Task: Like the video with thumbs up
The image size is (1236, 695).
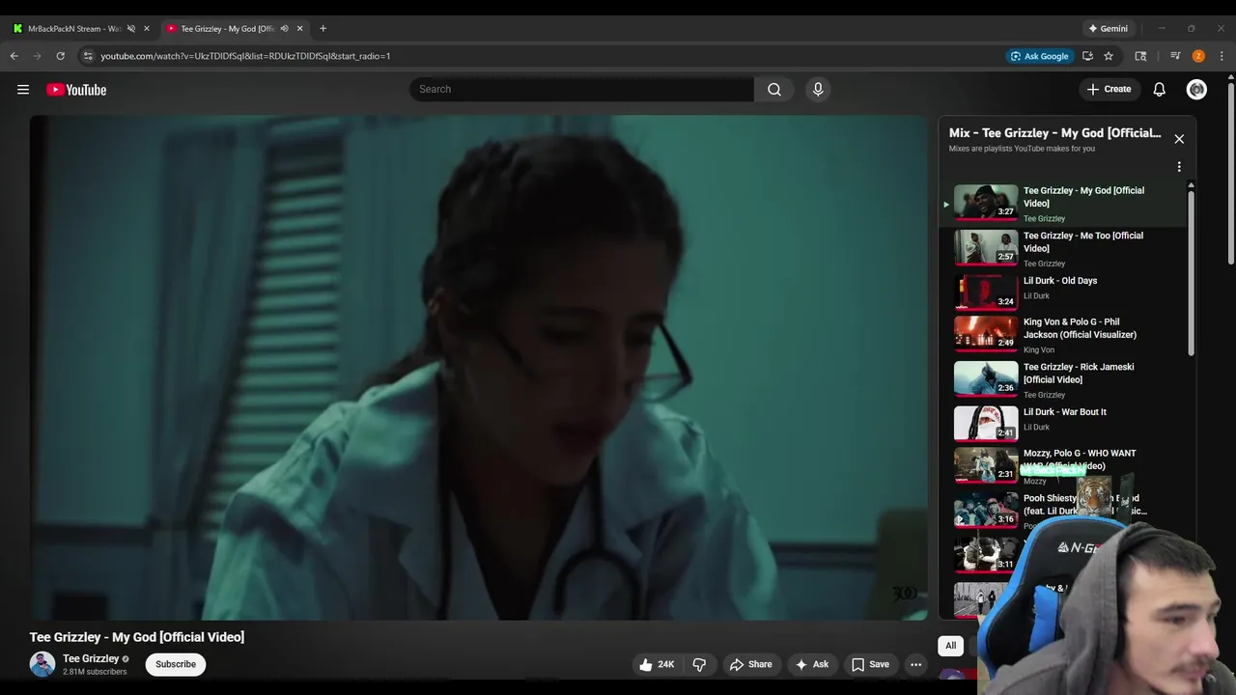Action: pos(656,664)
